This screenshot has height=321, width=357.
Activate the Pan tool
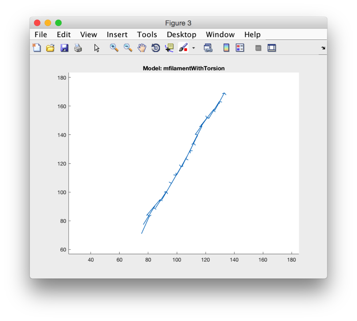point(142,47)
